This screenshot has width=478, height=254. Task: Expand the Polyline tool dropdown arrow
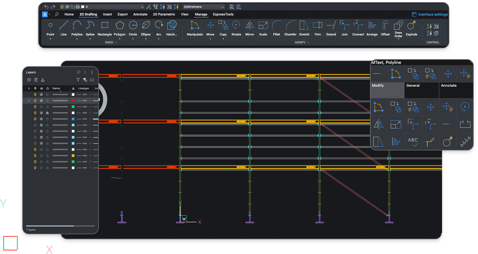pyautogui.click(x=77, y=39)
